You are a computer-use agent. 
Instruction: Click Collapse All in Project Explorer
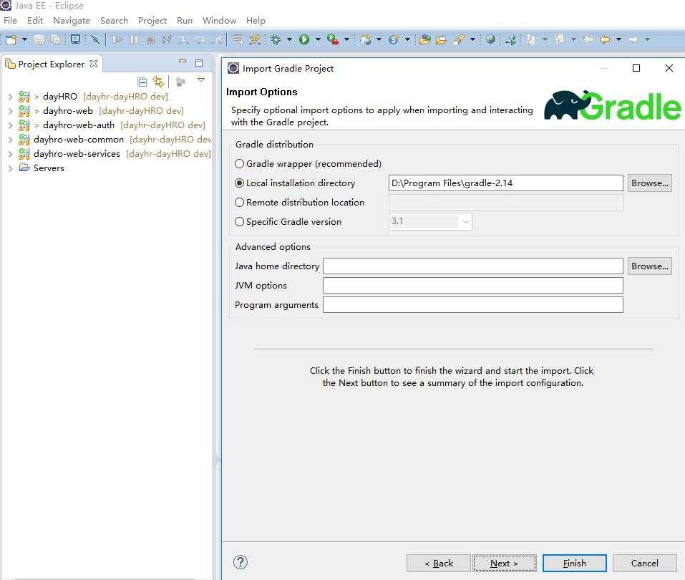point(142,82)
